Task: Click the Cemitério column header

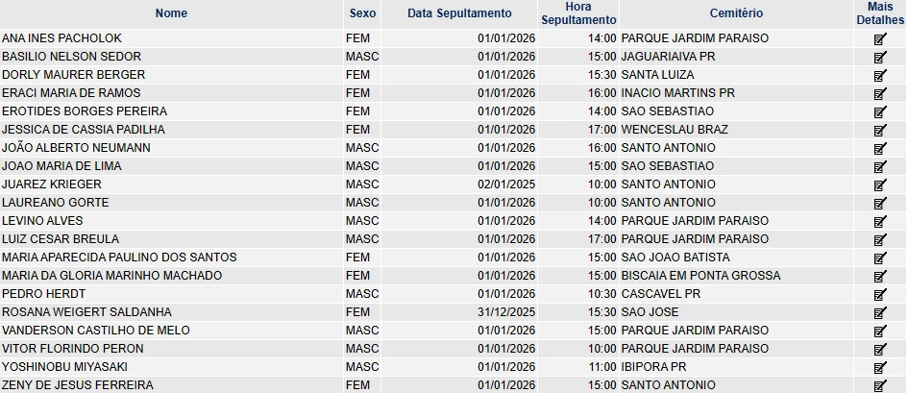Action: 736,13
